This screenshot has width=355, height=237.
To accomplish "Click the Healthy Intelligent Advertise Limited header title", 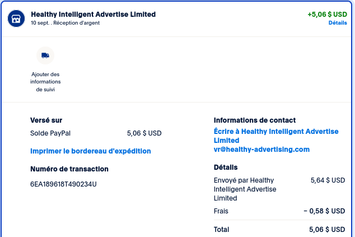I will [x=94, y=14].
